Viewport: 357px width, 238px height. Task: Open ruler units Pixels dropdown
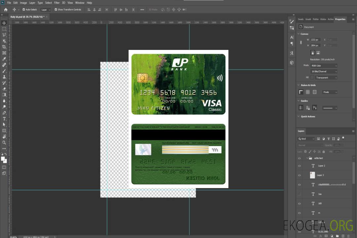330,92
